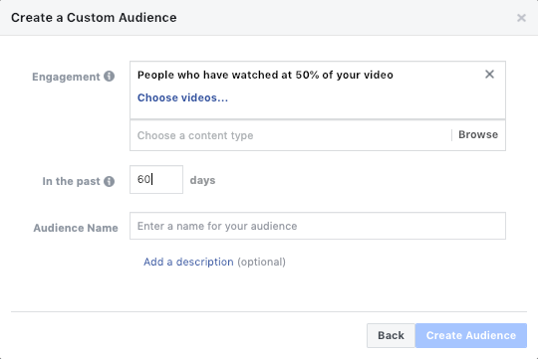This screenshot has width=538, height=359.
Task: Click the Create a Custom Audience title
Action: pos(94,18)
